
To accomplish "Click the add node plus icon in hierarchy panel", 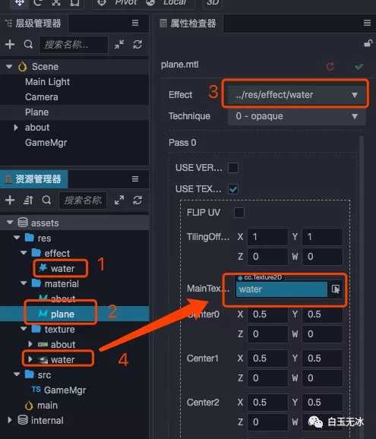I will pyautogui.click(x=10, y=44).
